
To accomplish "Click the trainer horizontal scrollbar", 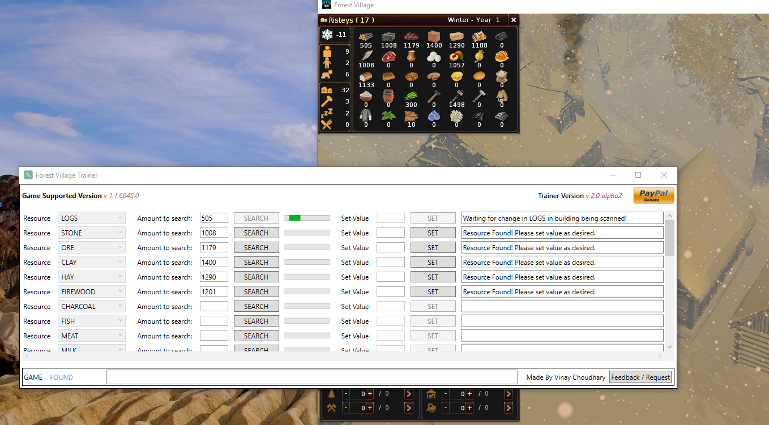I will point(343,356).
